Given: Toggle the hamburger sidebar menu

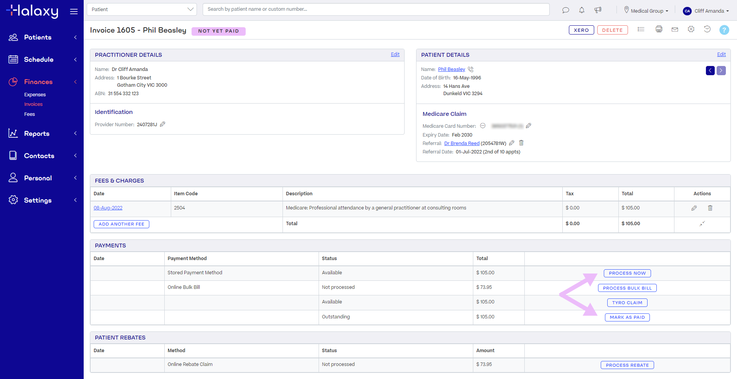Looking at the screenshot, I should [x=74, y=12].
